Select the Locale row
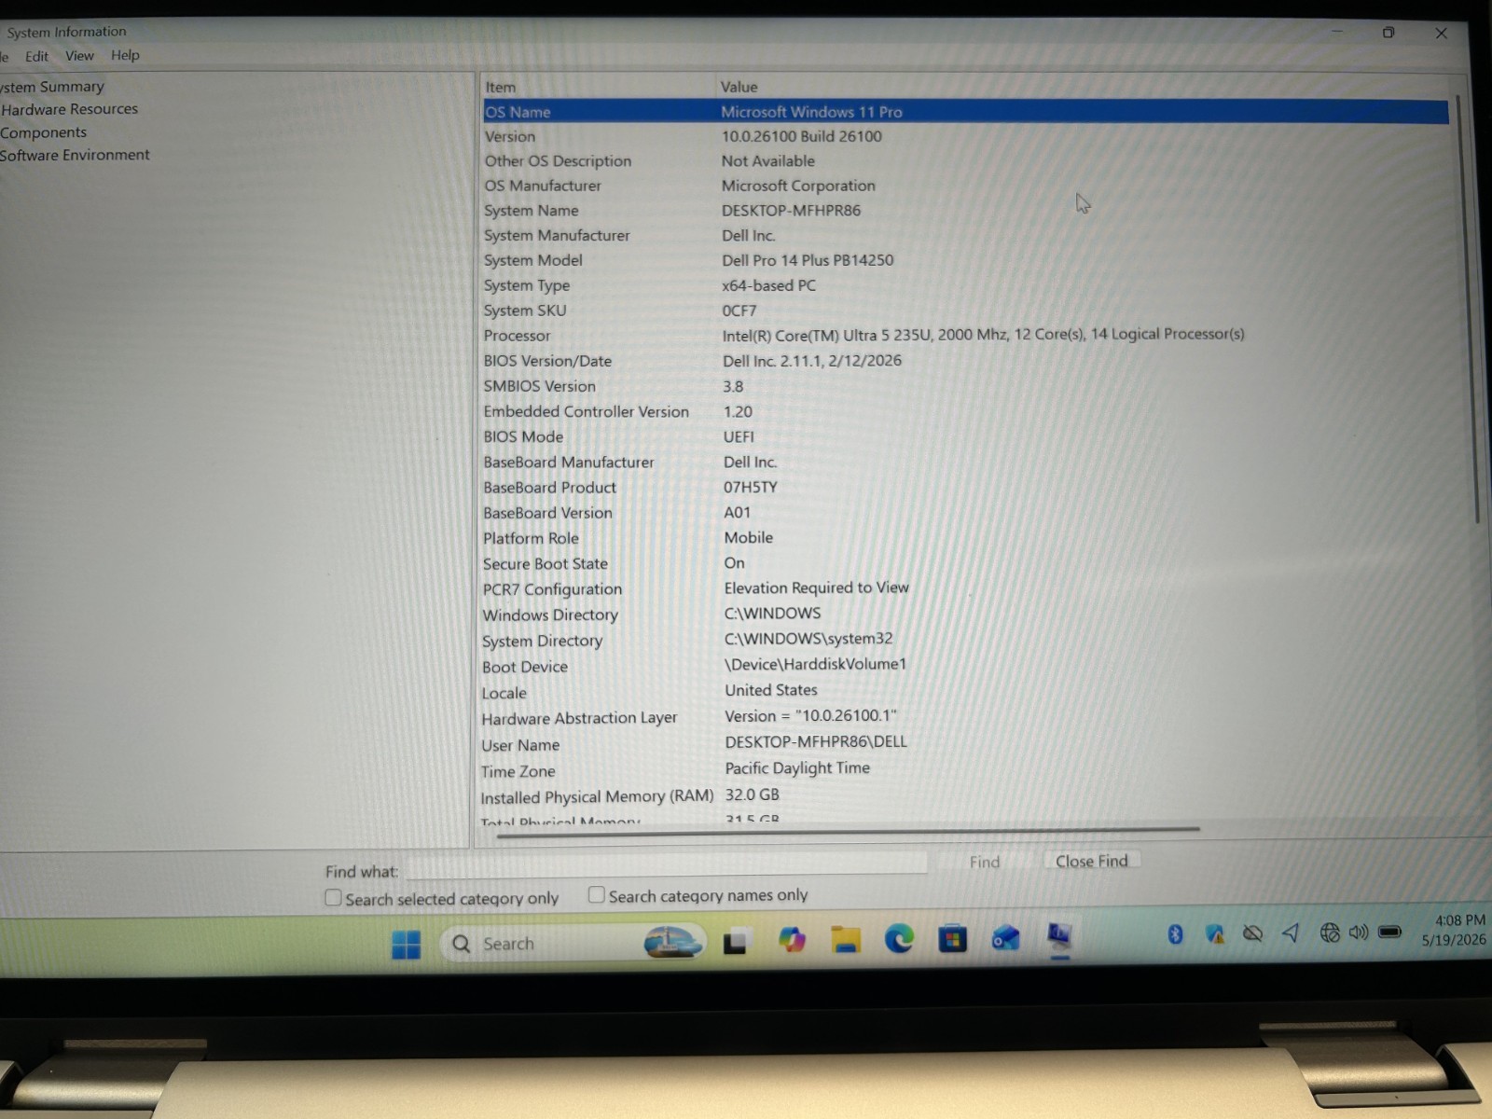This screenshot has width=1492, height=1119. pos(965,692)
